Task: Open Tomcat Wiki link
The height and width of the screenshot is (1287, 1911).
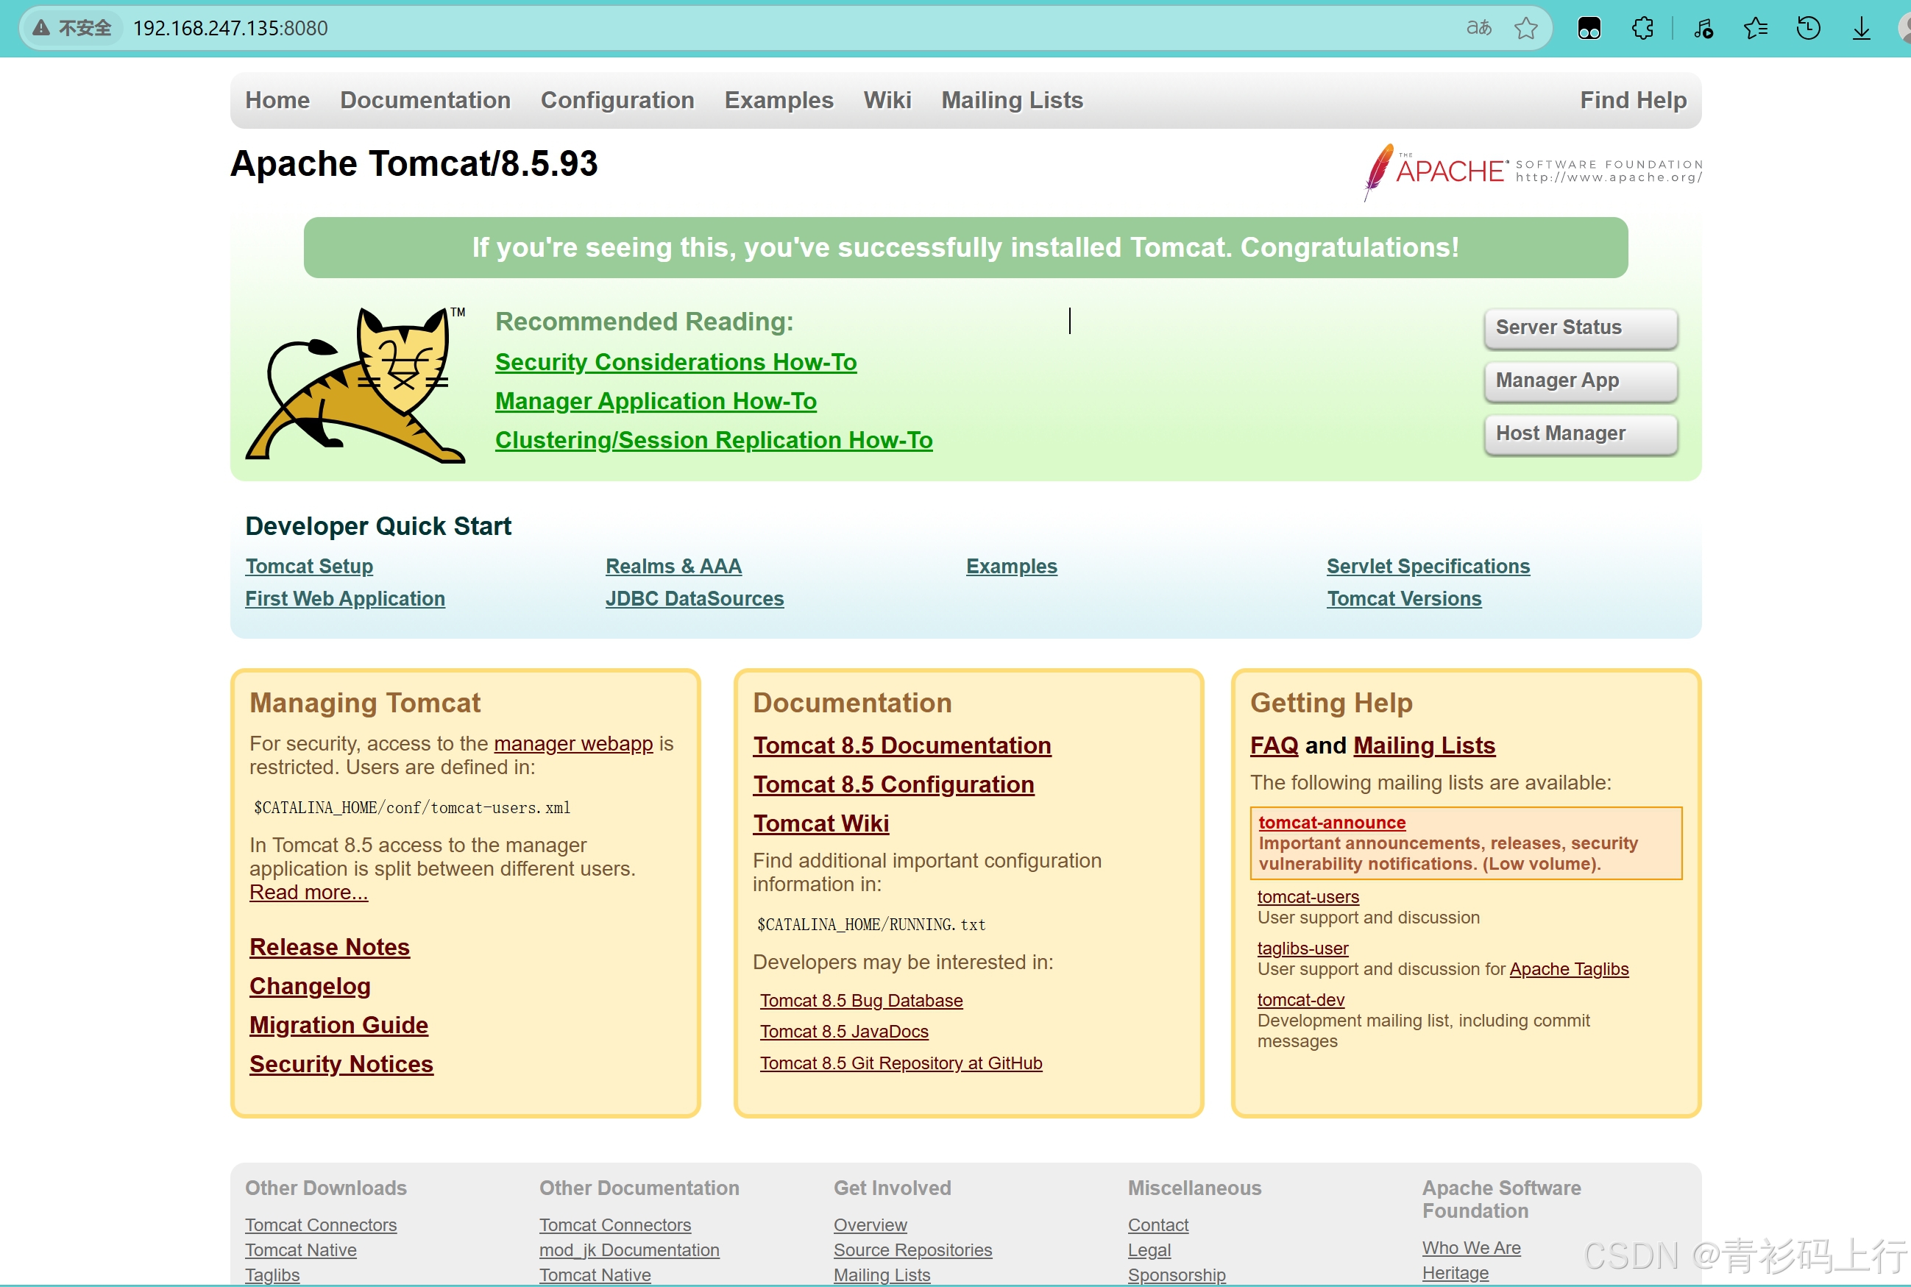Action: [x=821, y=823]
